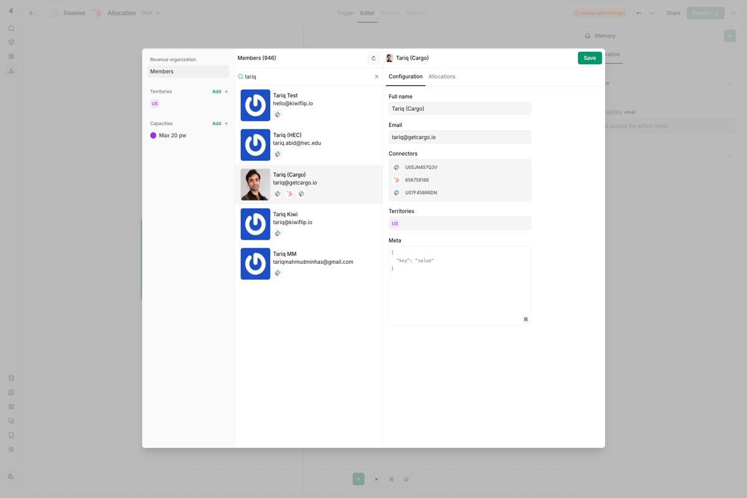This screenshot has height=498, width=747.
Task: Add a sticky note from bottom toolbar
Action: click(406, 479)
